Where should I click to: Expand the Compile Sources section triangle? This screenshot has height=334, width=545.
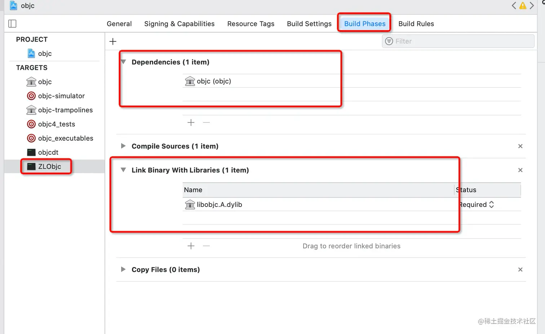[x=123, y=146]
